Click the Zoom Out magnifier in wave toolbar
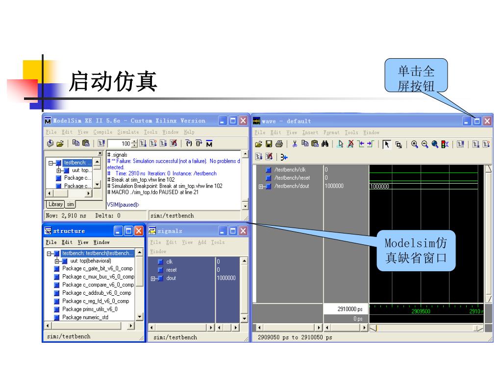This screenshot has height=376, width=502. pos(425,144)
